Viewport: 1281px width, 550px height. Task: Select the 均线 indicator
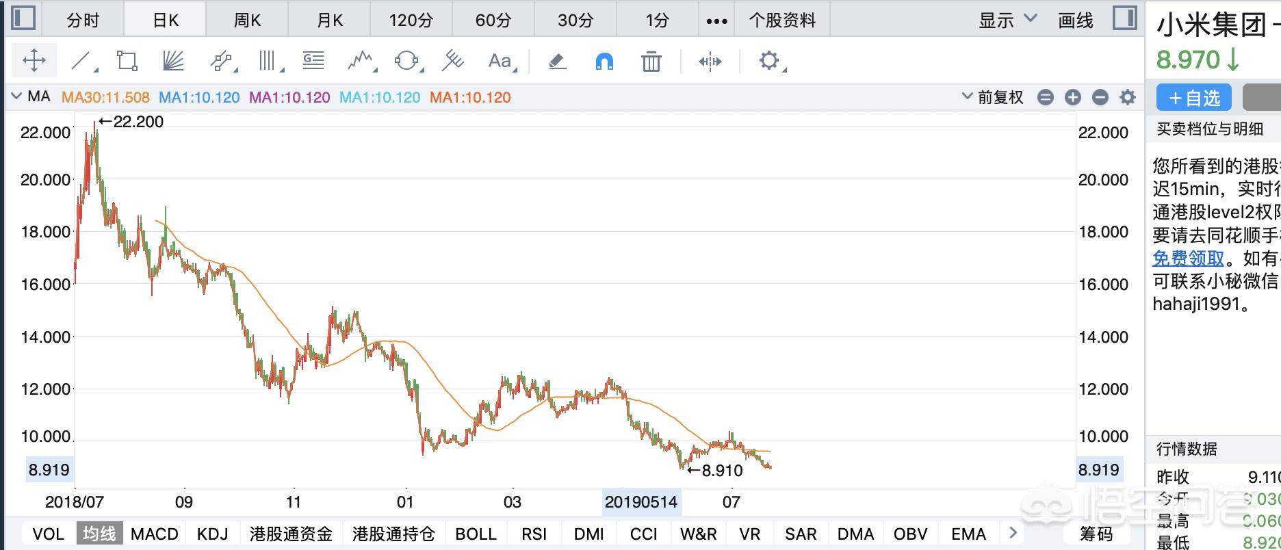[100, 534]
